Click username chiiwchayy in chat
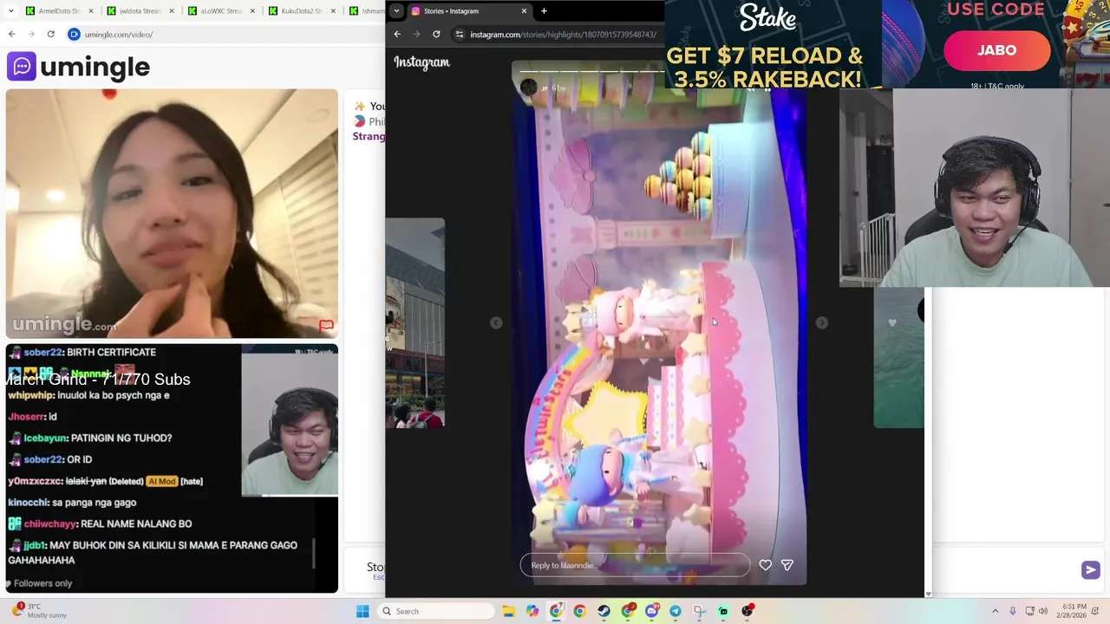 pyautogui.click(x=49, y=523)
